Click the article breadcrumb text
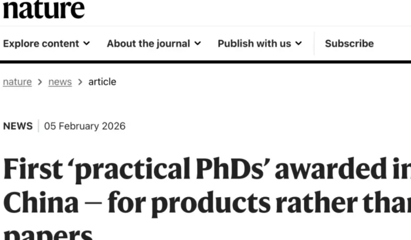The image size is (411, 240). (102, 82)
